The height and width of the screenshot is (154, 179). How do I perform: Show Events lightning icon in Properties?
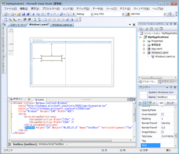click(154, 103)
